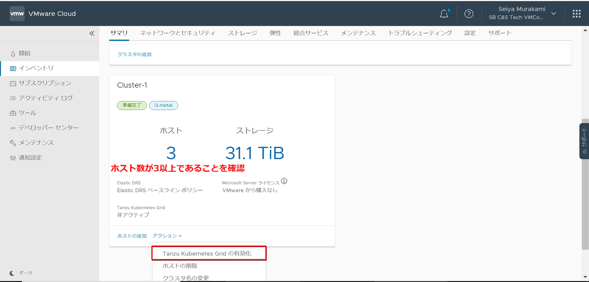Click the scrollbar down arrow
Screen dimensions: 589x282
pyautogui.click(x=585, y=277)
